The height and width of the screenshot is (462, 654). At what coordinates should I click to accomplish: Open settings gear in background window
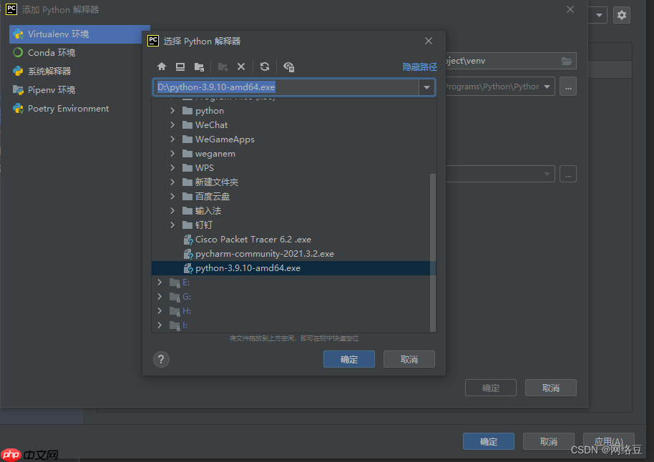coord(622,16)
